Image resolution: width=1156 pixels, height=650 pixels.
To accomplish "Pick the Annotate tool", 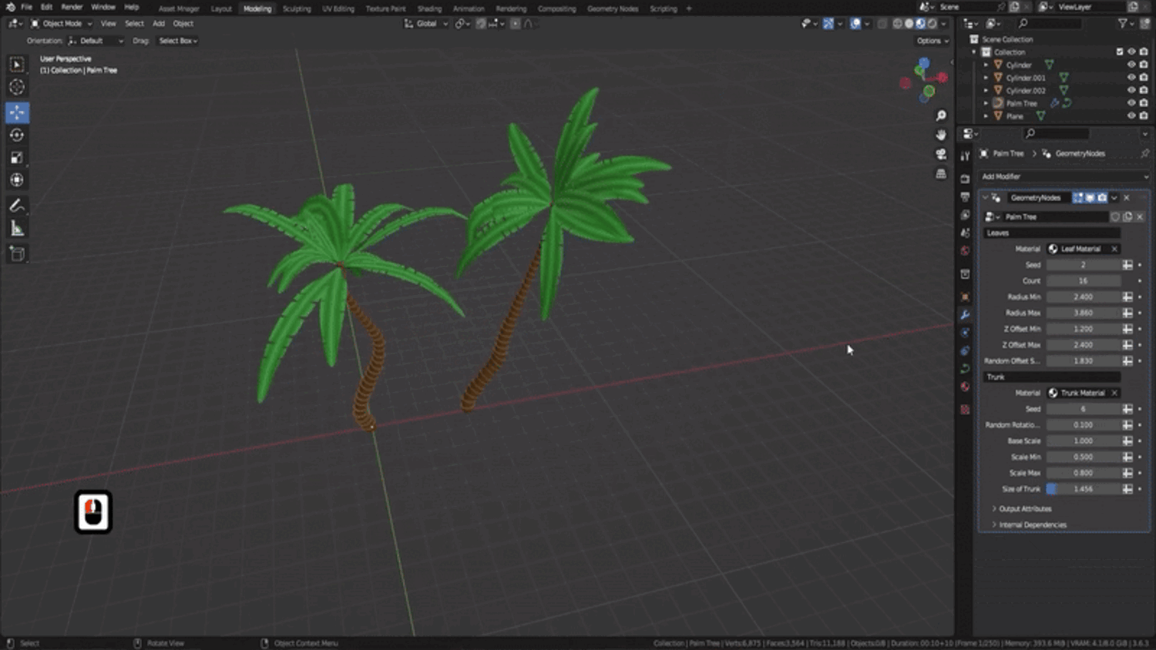I will [x=17, y=206].
